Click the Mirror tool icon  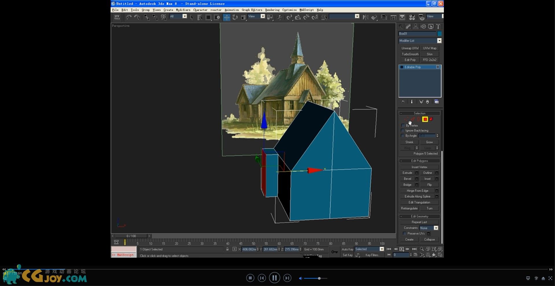[x=365, y=17]
